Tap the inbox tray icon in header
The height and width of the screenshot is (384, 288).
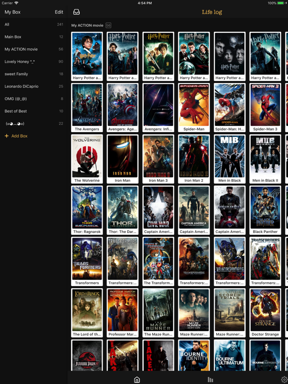point(77,12)
